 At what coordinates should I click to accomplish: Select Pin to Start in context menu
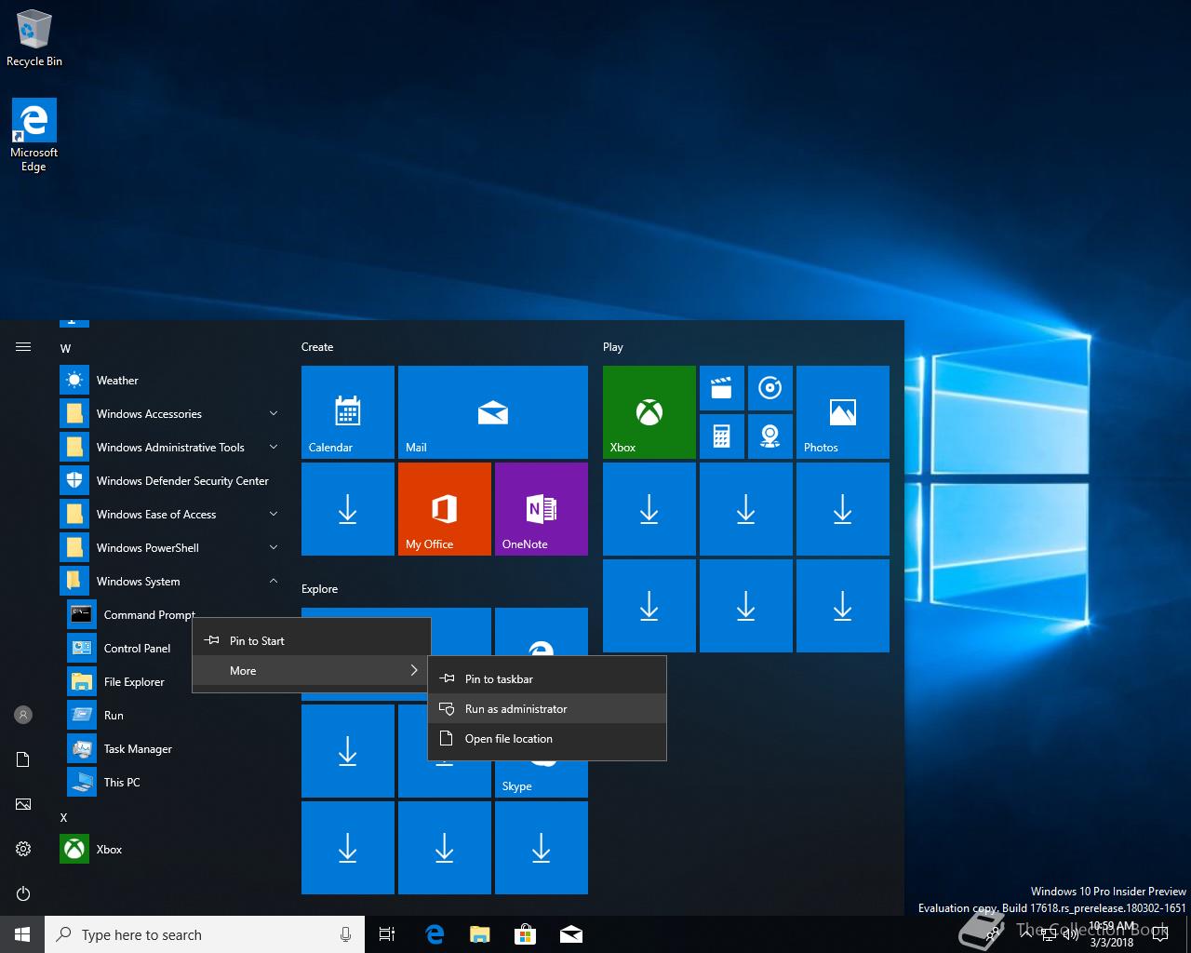(312, 641)
